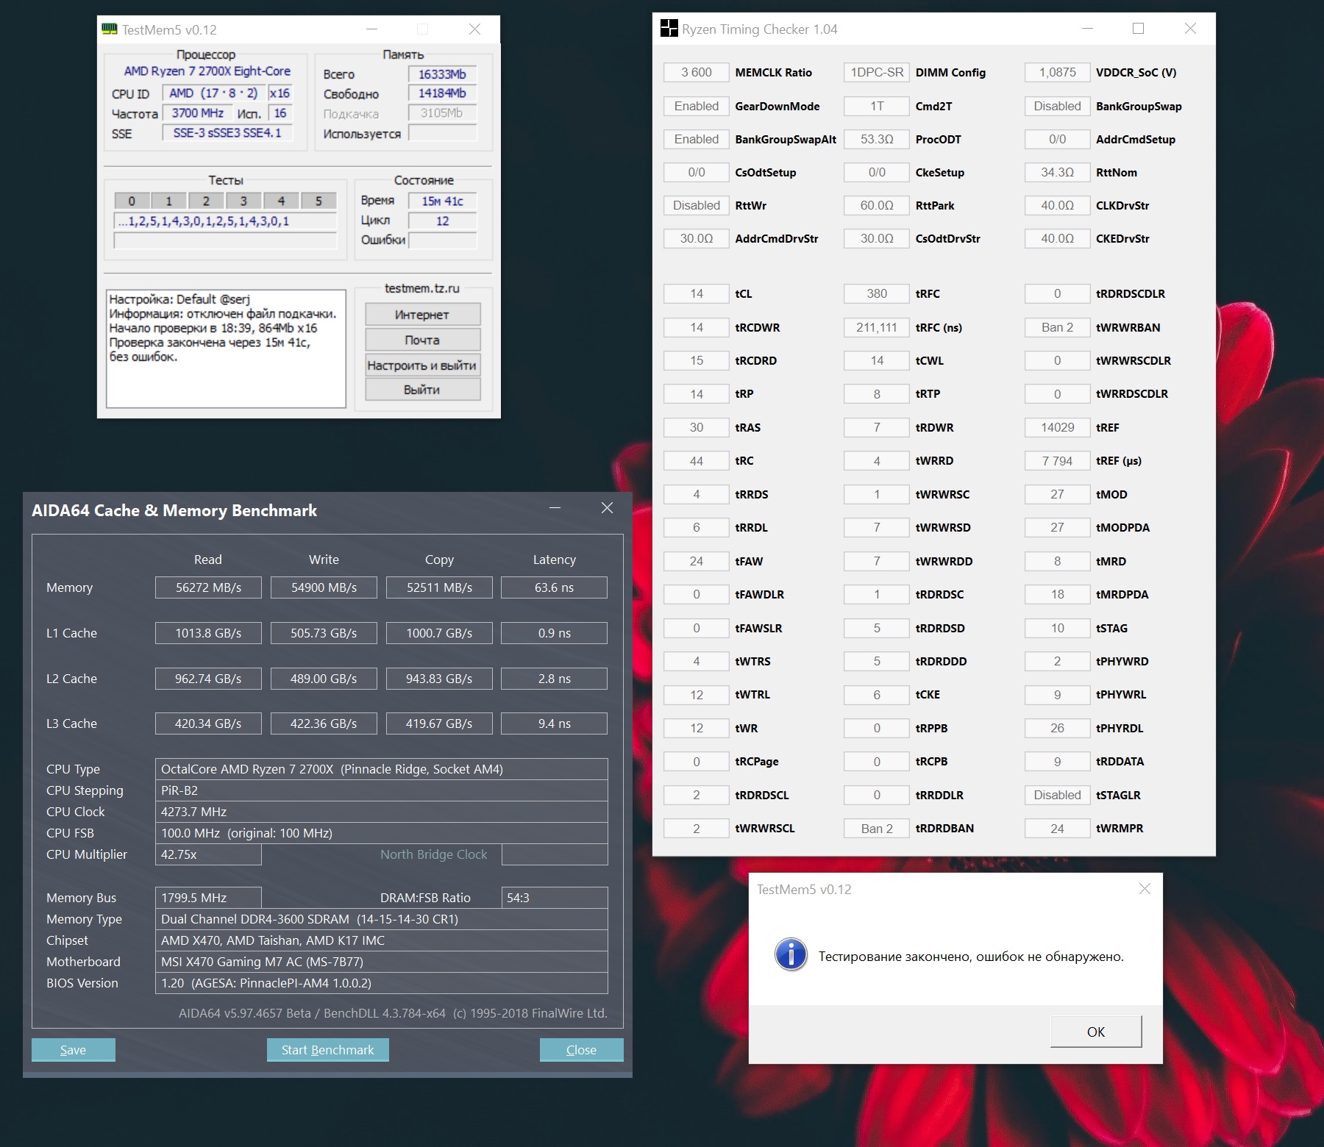Click the Memory Latency value 63.6 ns
The image size is (1324, 1147).
click(554, 587)
